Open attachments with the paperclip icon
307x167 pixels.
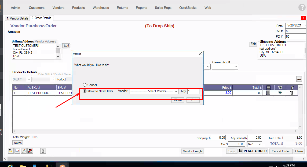43,151
